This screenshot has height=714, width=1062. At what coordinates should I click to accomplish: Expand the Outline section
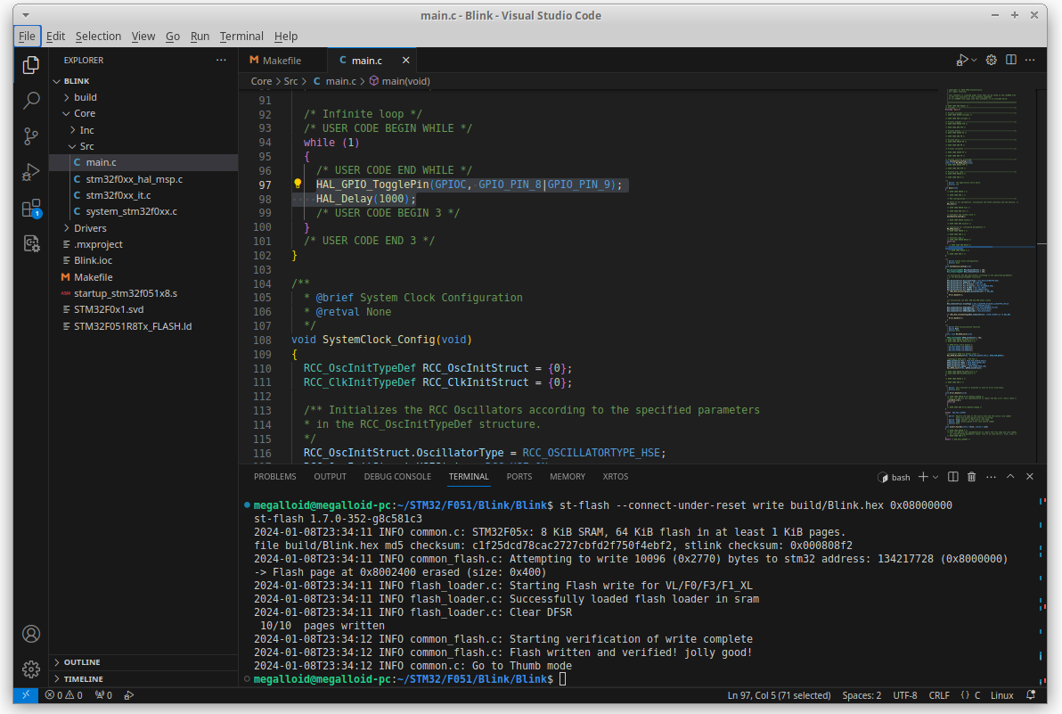(82, 662)
